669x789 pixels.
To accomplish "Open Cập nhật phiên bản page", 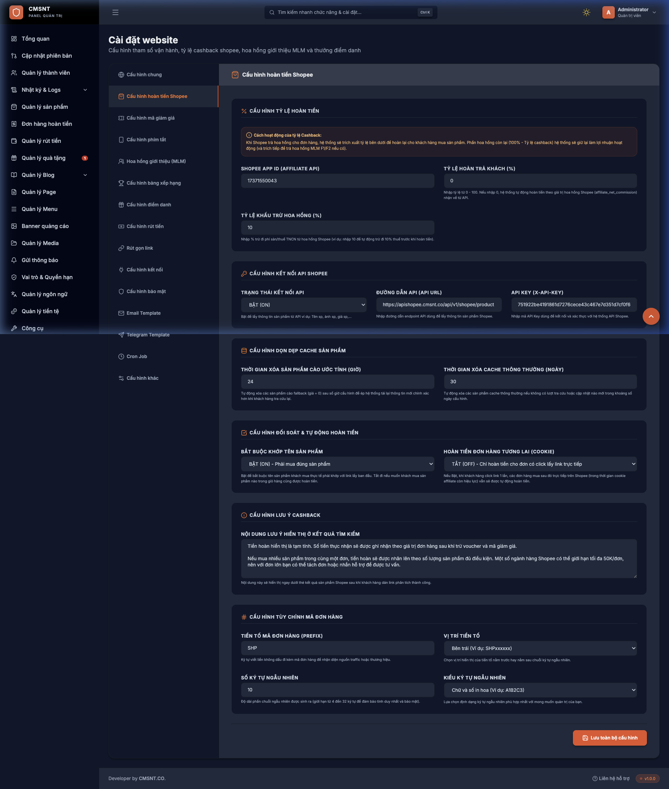I will pos(49,56).
